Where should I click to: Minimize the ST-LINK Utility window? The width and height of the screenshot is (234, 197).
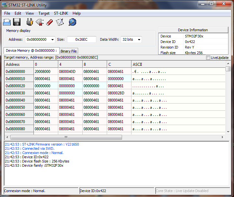click(203, 4)
